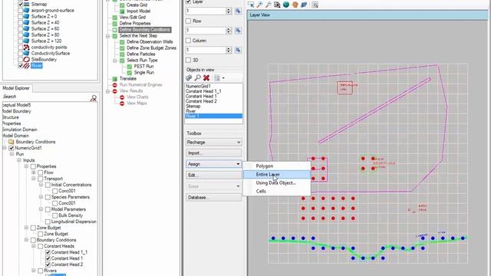
Task: Click the red X delete icon under Objects in view
Action: click(206, 77)
